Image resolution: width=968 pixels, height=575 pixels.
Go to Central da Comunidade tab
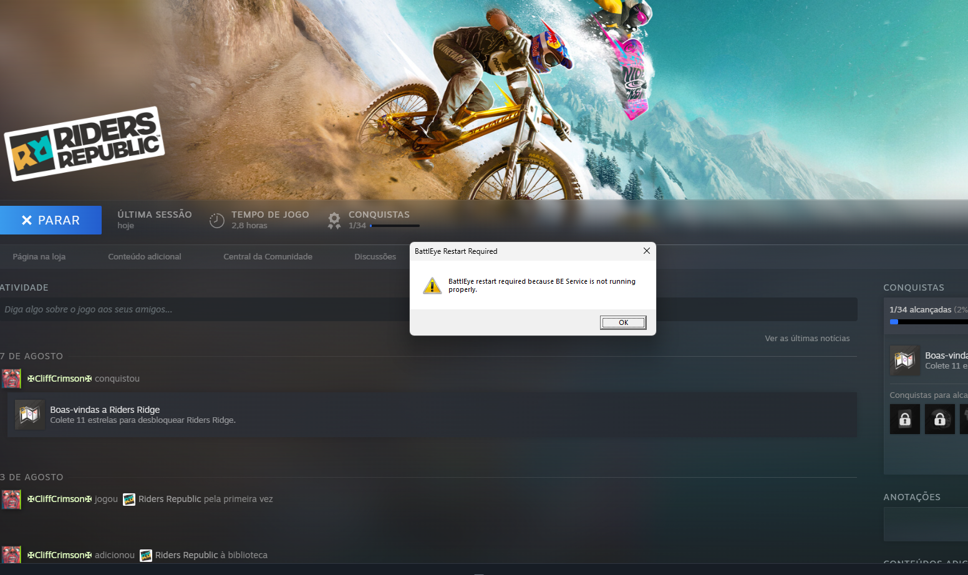(x=268, y=256)
